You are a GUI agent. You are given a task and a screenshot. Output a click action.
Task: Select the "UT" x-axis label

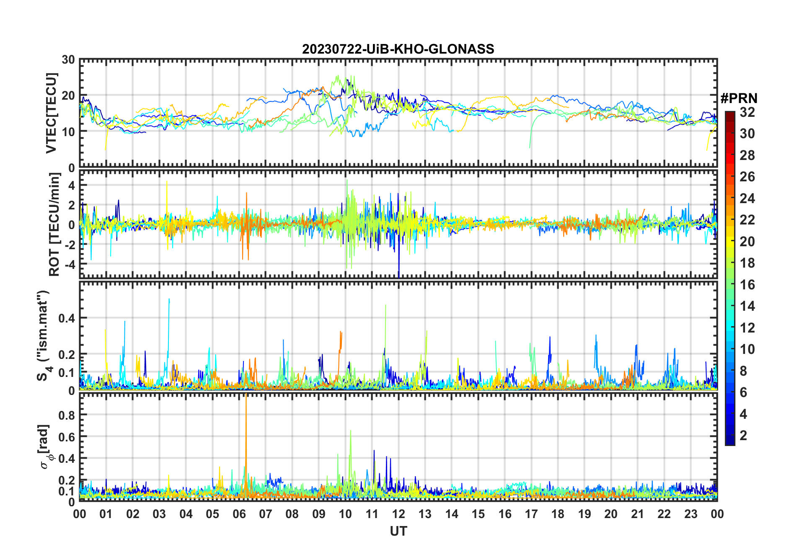point(398,531)
